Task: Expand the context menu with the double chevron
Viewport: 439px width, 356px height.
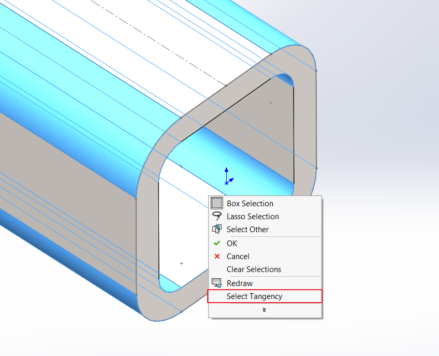Action: [x=265, y=310]
